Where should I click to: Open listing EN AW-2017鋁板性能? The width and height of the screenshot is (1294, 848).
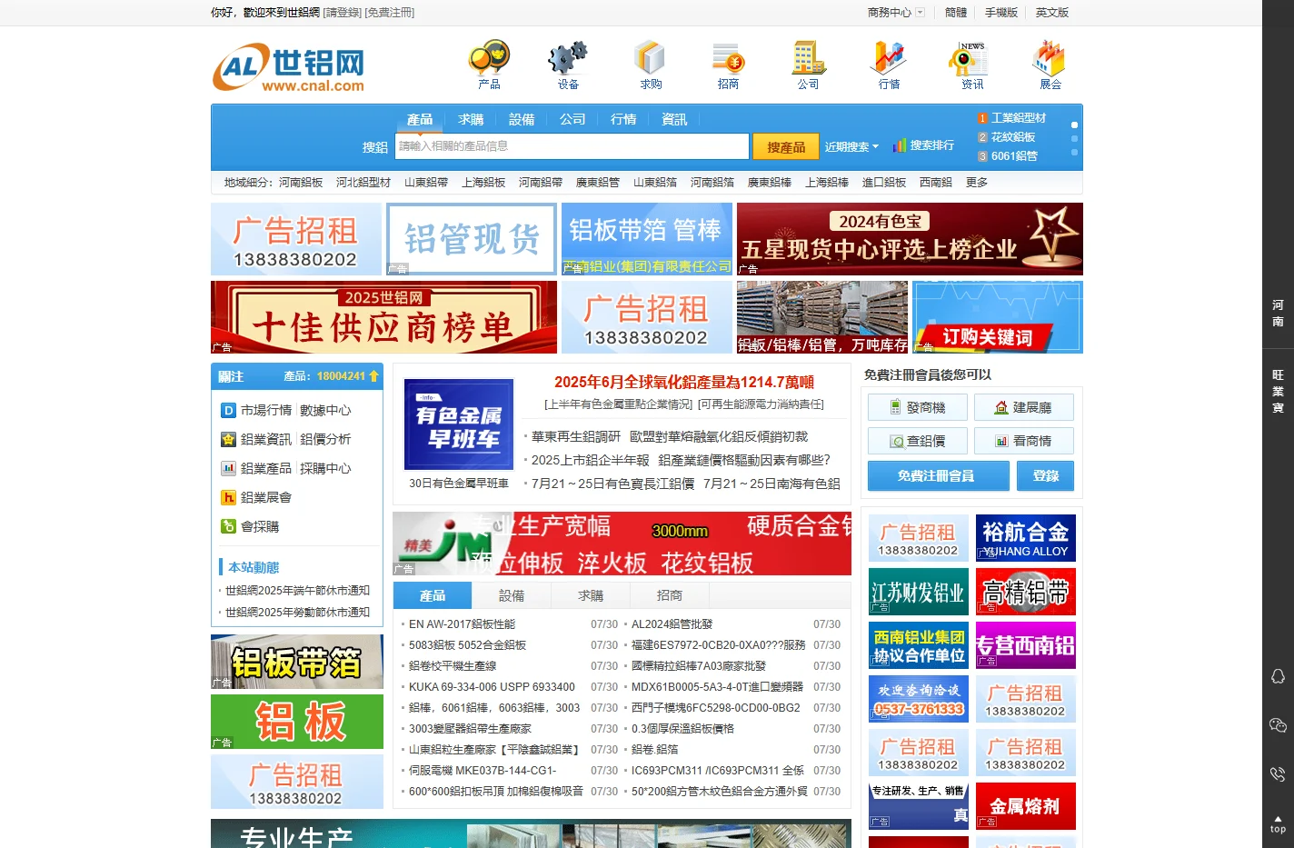462,624
